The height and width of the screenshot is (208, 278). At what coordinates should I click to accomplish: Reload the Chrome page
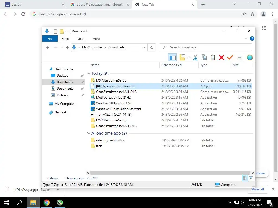pyautogui.click(x=23, y=14)
